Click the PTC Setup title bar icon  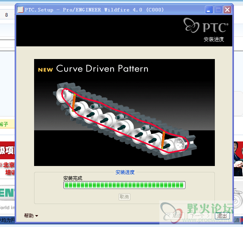click(20, 10)
